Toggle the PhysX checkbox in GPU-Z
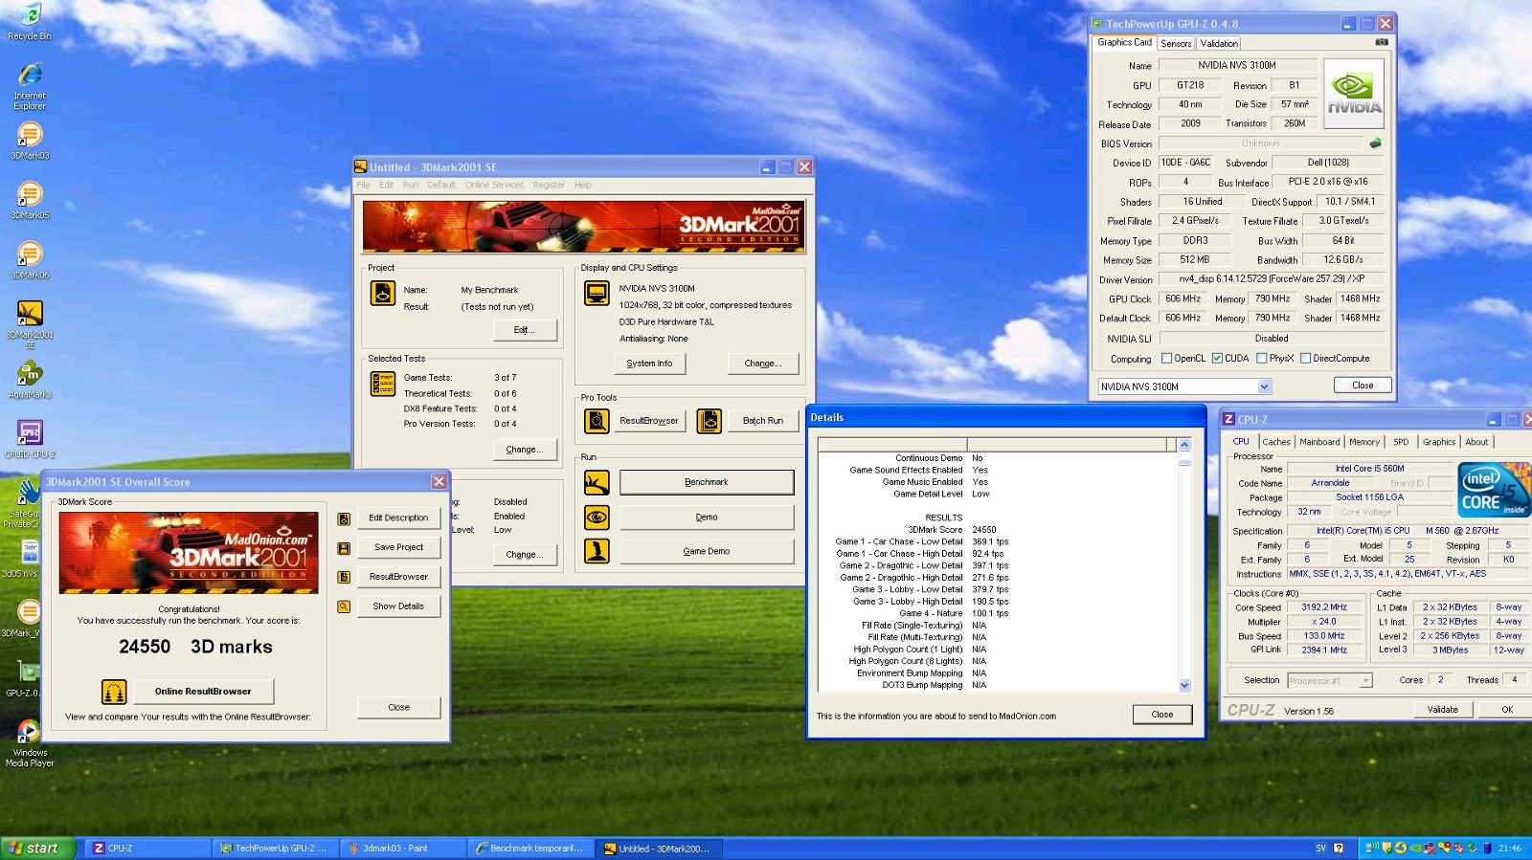Image resolution: width=1532 pixels, height=860 pixels. click(1261, 358)
